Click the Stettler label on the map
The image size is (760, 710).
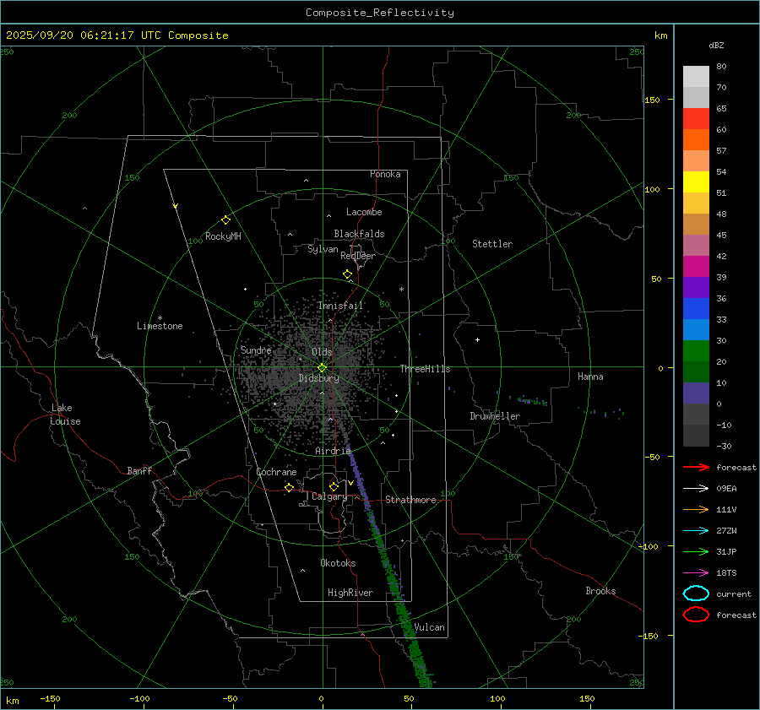point(491,244)
